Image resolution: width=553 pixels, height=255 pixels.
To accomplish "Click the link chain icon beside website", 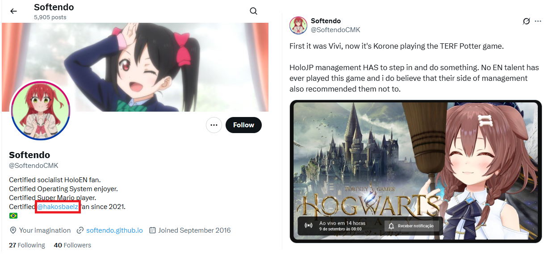I will point(80,230).
